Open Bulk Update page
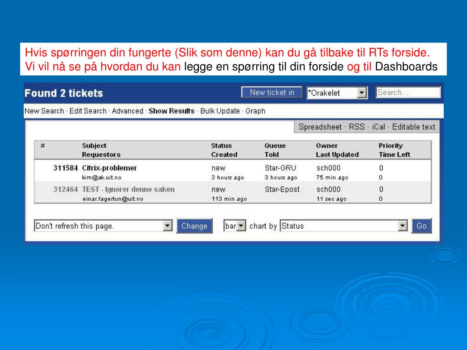Screen dimensions: 467x350 [x=220, y=111]
